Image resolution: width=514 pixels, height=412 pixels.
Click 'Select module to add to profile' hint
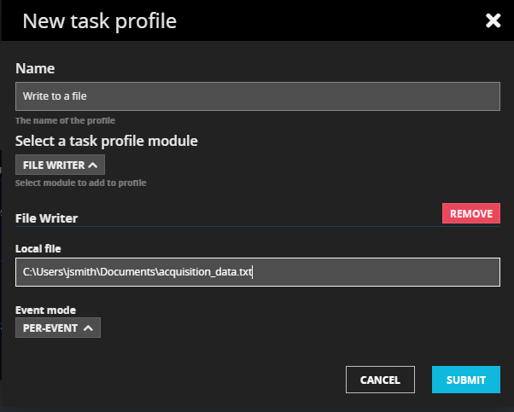pos(81,183)
